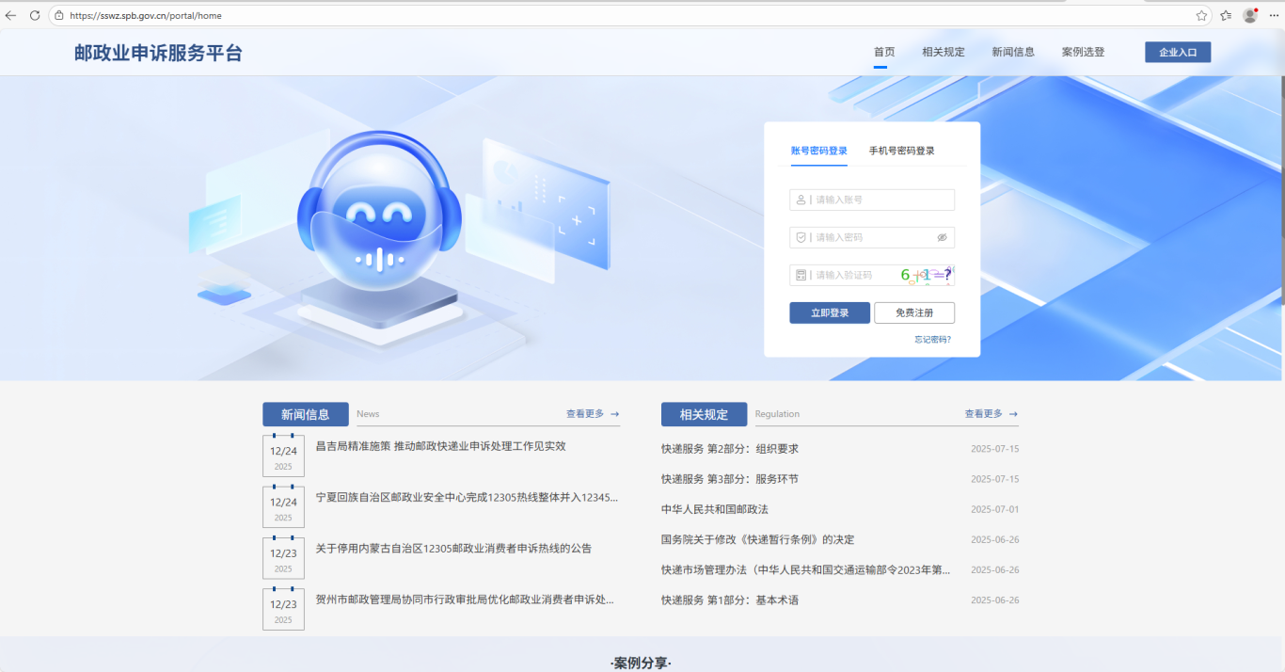The width and height of the screenshot is (1285, 672).
Task: Click the 免费注册 button
Action: [x=914, y=312]
